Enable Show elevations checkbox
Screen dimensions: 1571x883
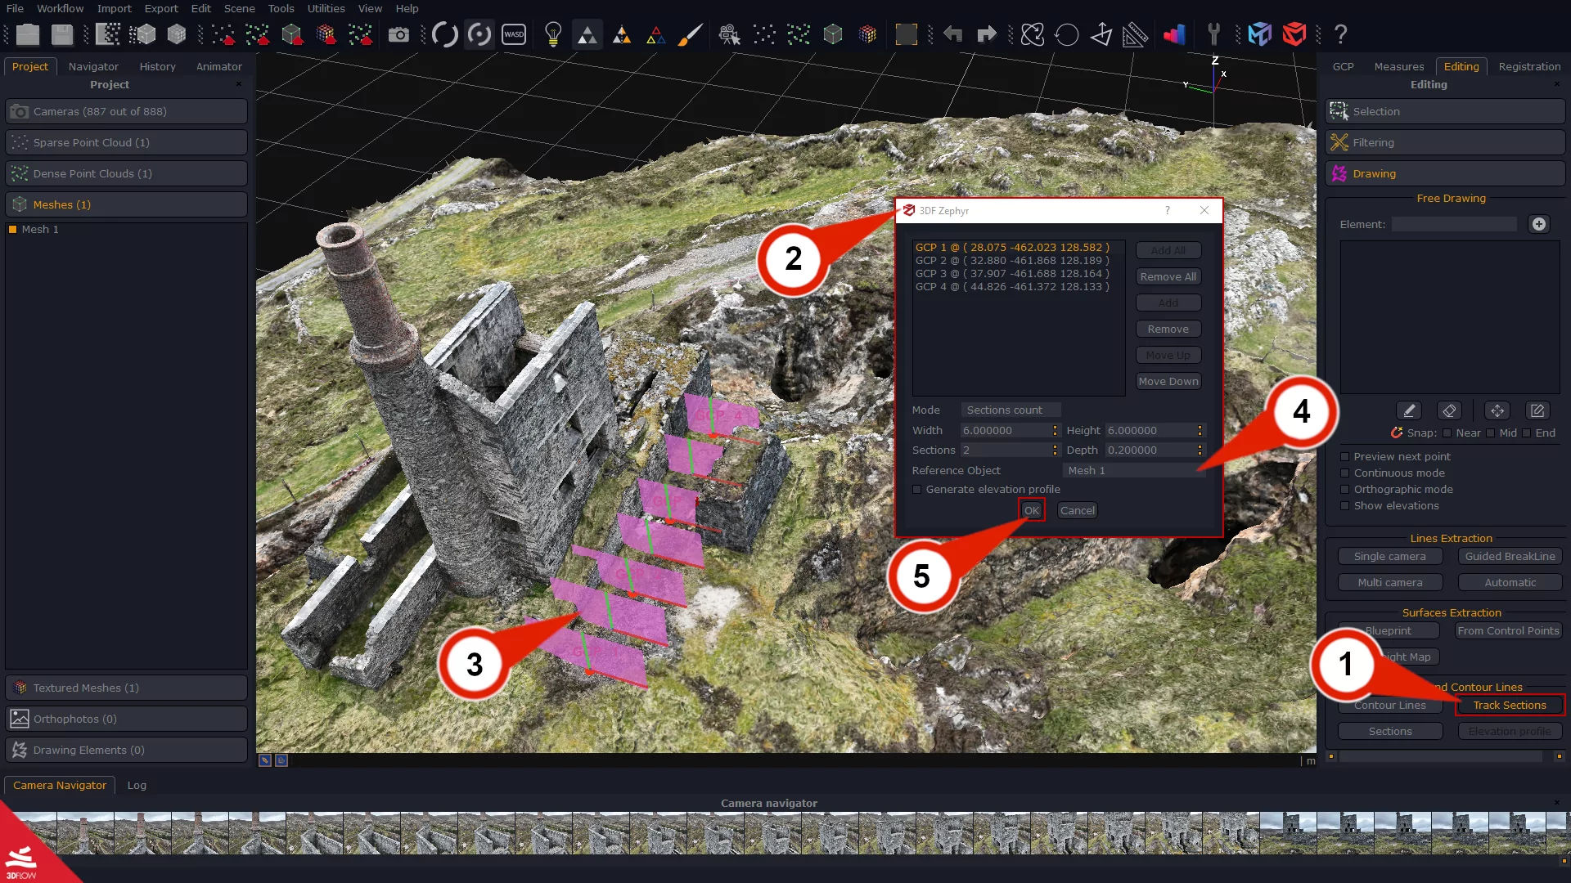click(1344, 506)
